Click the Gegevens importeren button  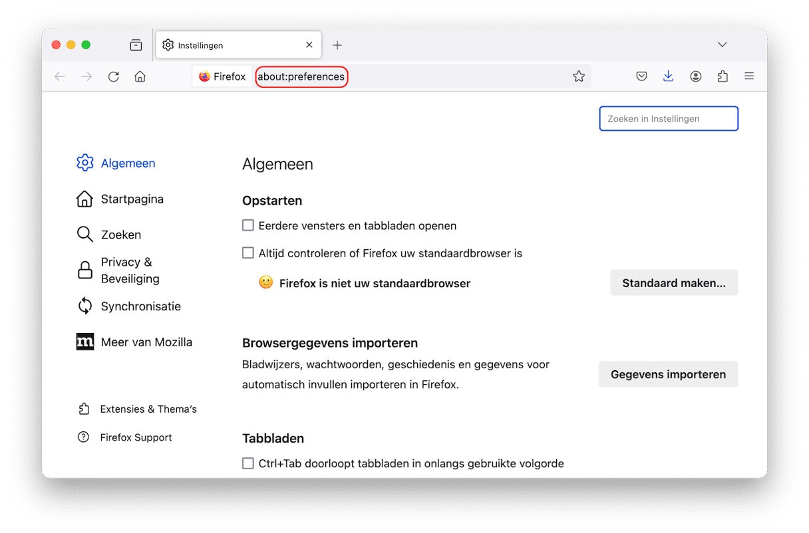(x=669, y=374)
